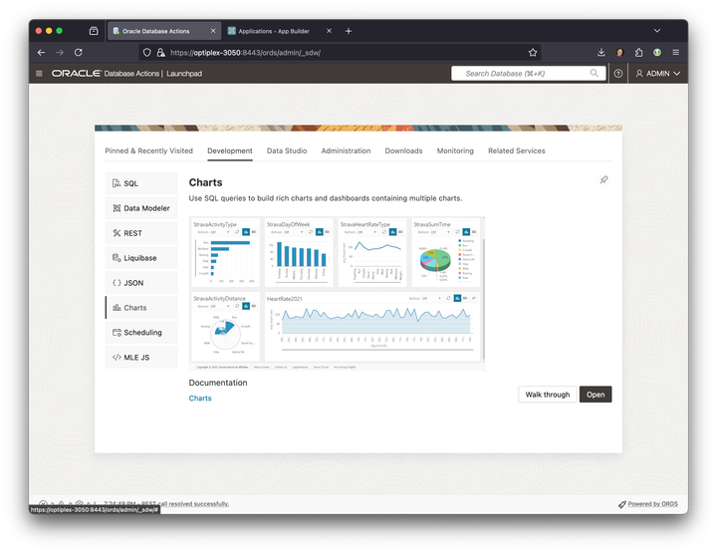Viewport: 717px width, 552px height.
Task: Click the padlock site security icon
Action: [x=160, y=53]
